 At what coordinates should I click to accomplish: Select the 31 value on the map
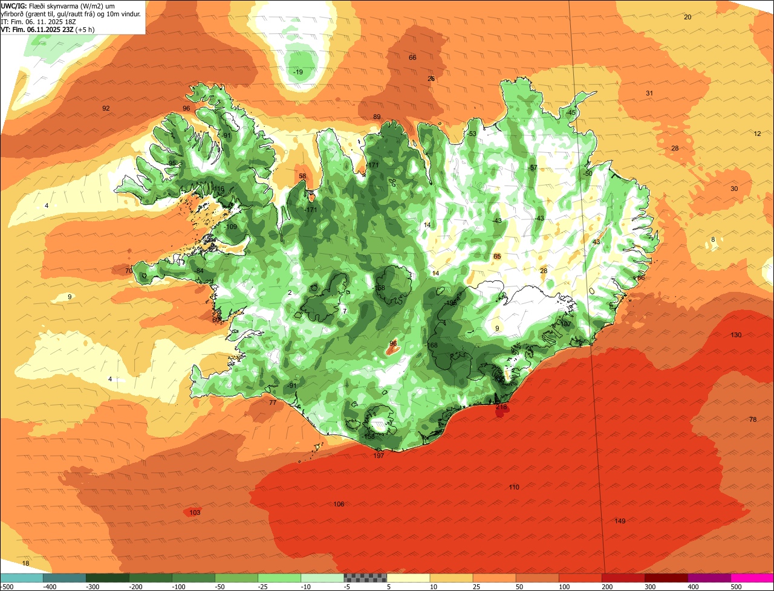click(x=649, y=93)
